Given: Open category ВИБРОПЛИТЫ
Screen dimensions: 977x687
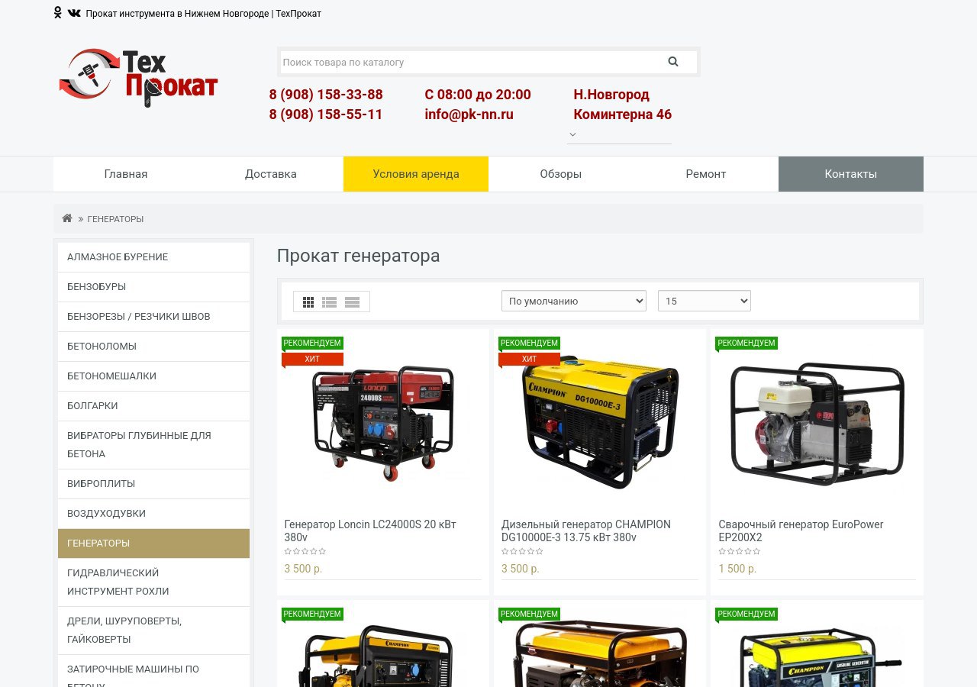Looking at the screenshot, I should tap(153, 484).
